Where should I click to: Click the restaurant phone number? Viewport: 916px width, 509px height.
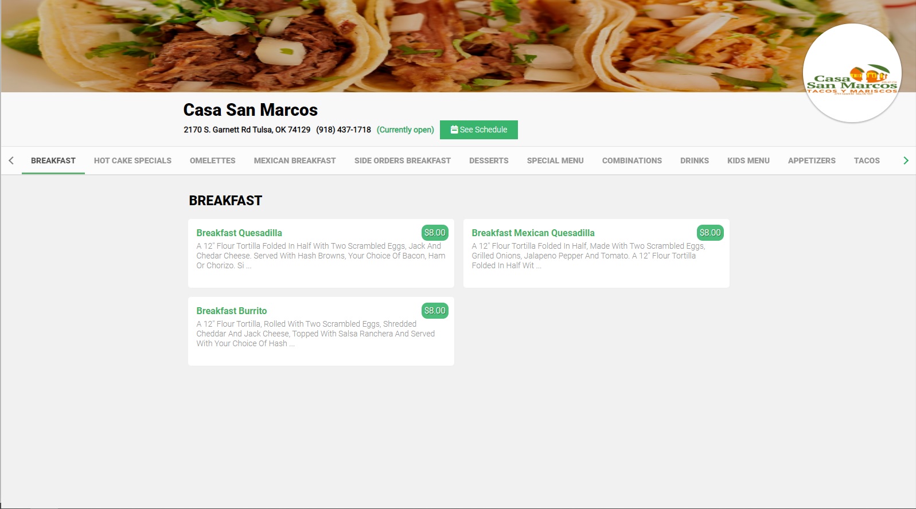343,130
